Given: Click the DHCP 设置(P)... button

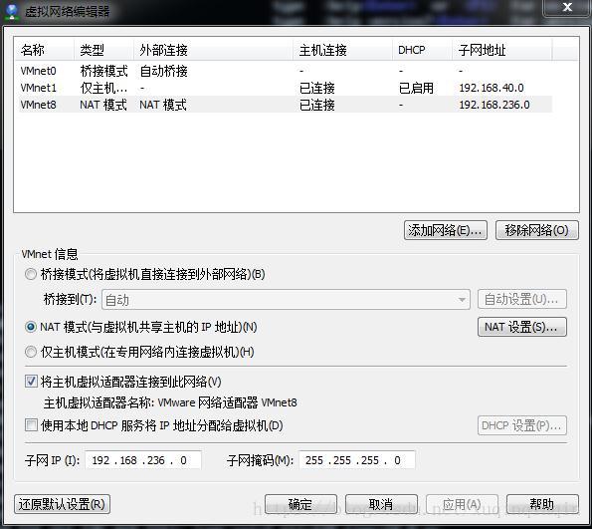Looking at the screenshot, I should tap(522, 425).
